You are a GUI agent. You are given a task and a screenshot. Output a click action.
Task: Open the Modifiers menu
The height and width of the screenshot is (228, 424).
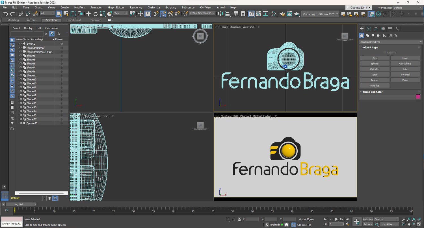pyautogui.click(x=79, y=7)
